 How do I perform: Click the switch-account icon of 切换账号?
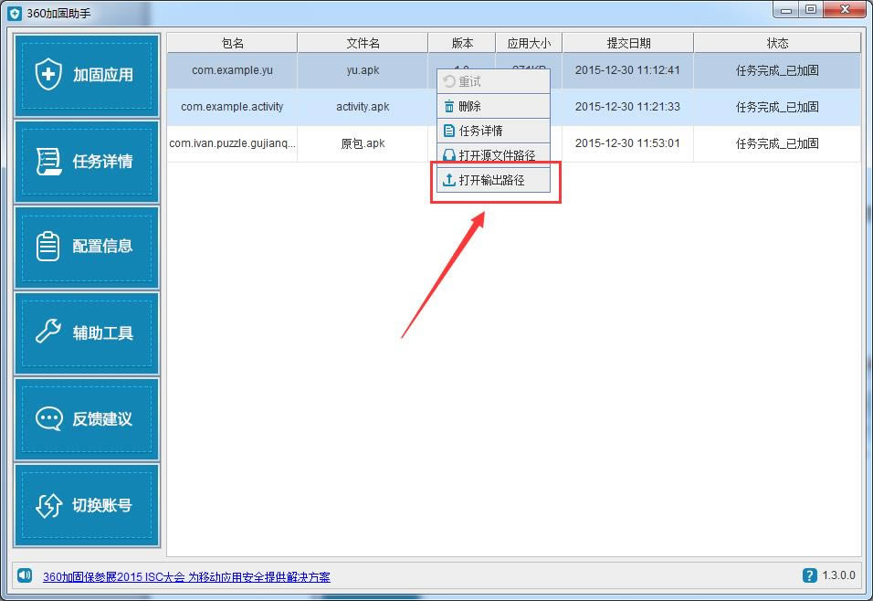pos(49,505)
